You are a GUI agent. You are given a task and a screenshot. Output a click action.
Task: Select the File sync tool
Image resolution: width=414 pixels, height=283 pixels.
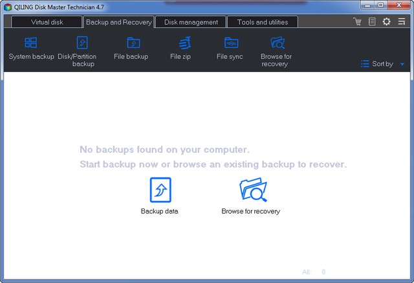pyautogui.click(x=231, y=48)
